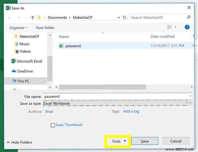Click into the File name field
Viewport: 198px width, 152px height.
tap(116, 96)
